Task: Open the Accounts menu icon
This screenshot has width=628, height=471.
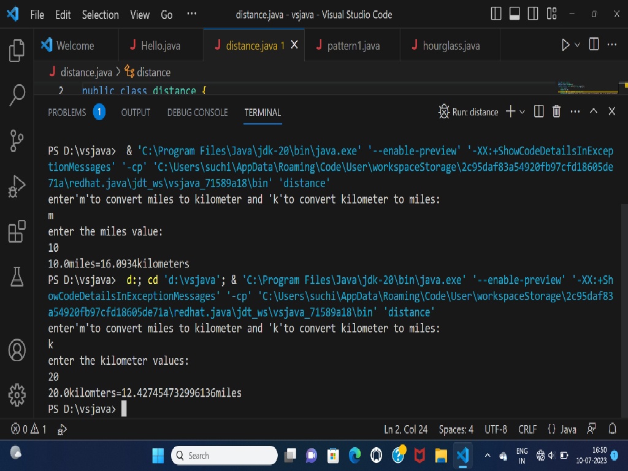Action: pos(17,350)
